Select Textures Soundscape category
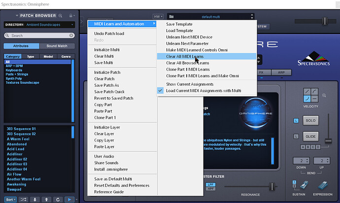Viewport: 340px width, 203px height. click(22, 83)
